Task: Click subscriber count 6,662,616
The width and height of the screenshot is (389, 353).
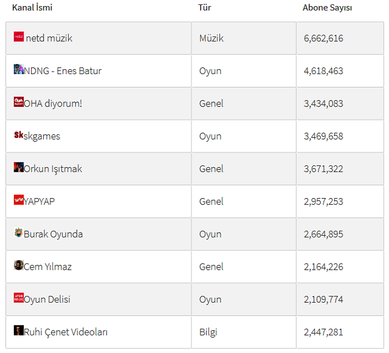Action: click(x=323, y=38)
